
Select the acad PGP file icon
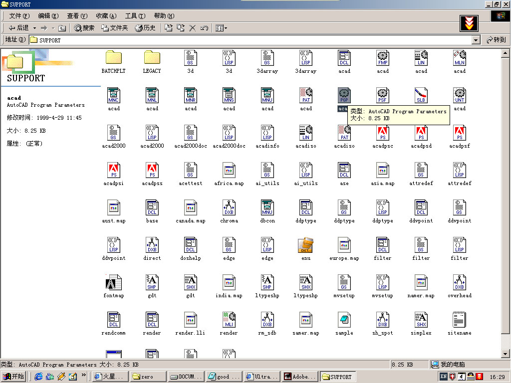pos(344,95)
